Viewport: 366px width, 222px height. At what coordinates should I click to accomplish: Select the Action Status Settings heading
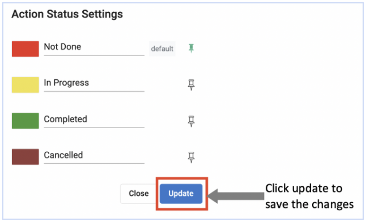click(67, 14)
